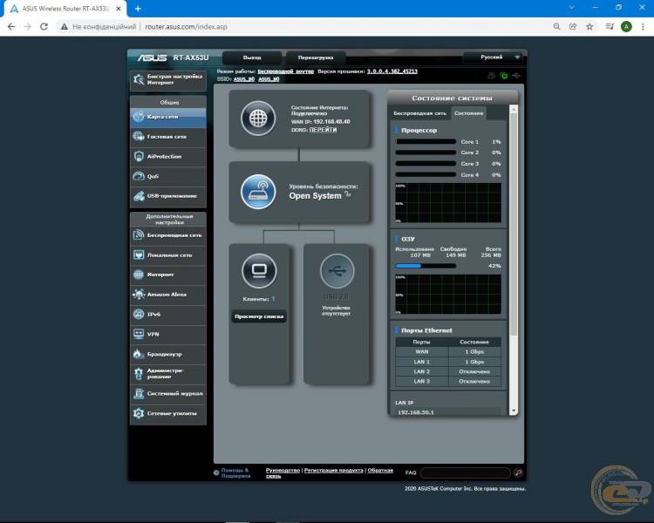Open VPN settings in sidebar
The height and width of the screenshot is (523, 654).
(x=168, y=334)
